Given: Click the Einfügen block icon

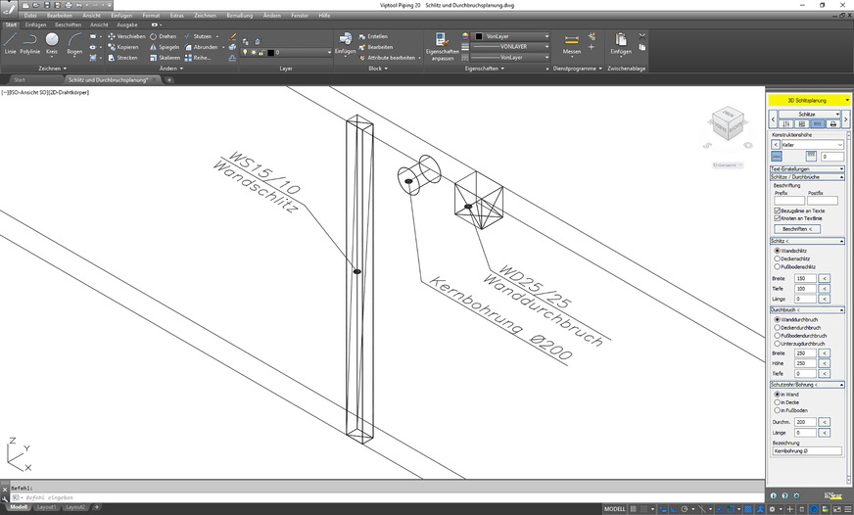Looking at the screenshot, I should pos(345,41).
